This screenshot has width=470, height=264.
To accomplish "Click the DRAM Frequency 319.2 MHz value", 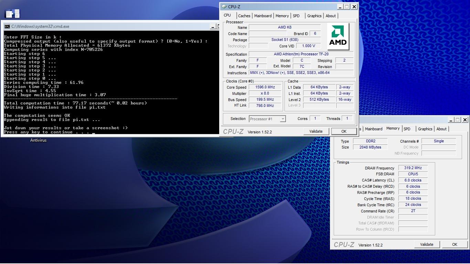I will point(413,168).
